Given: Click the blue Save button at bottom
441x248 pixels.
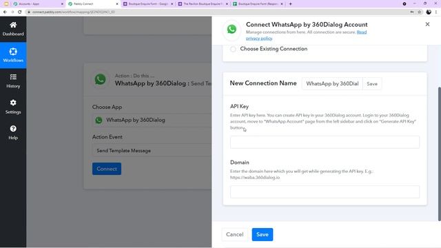Looking at the screenshot, I should (262, 234).
